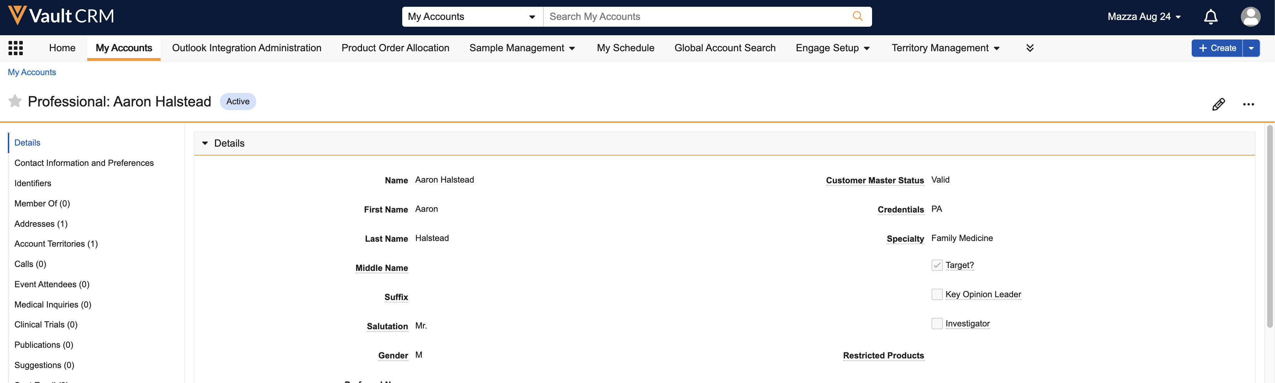Open the user profile avatar
Image resolution: width=1275 pixels, height=383 pixels.
pyautogui.click(x=1250, y=17)
